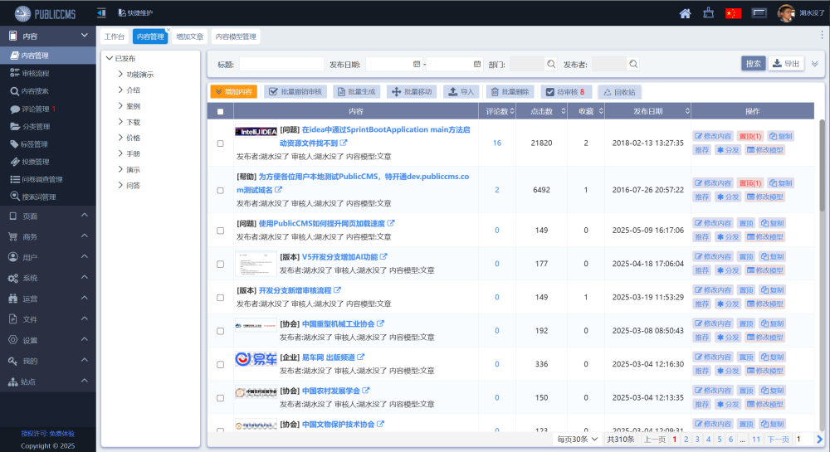Image resolution: width=830 pixels, height=452 pixels.
Task: Tick the select-all checkbox in table header
Action: [220, 111]
